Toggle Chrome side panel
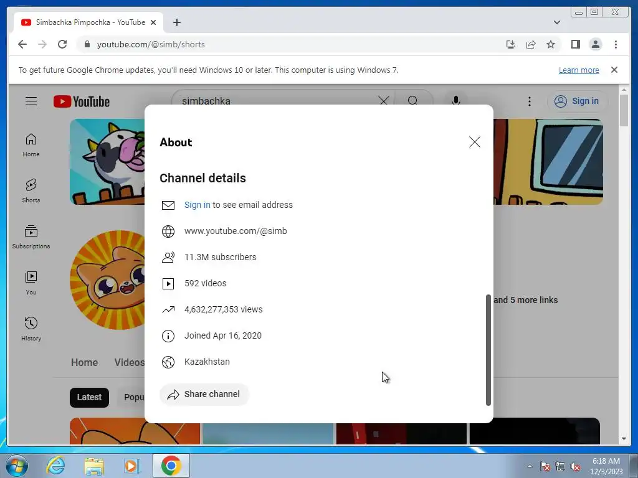This screenshot has width=638, height=478. tap(575, 44)
